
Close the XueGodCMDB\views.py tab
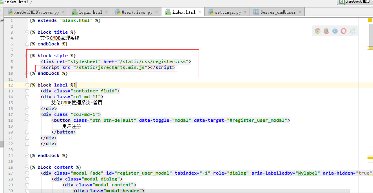63,12
